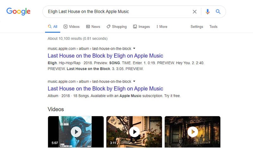Clear the search query with the X icon
253x148 pixels.
pos(194,12)
